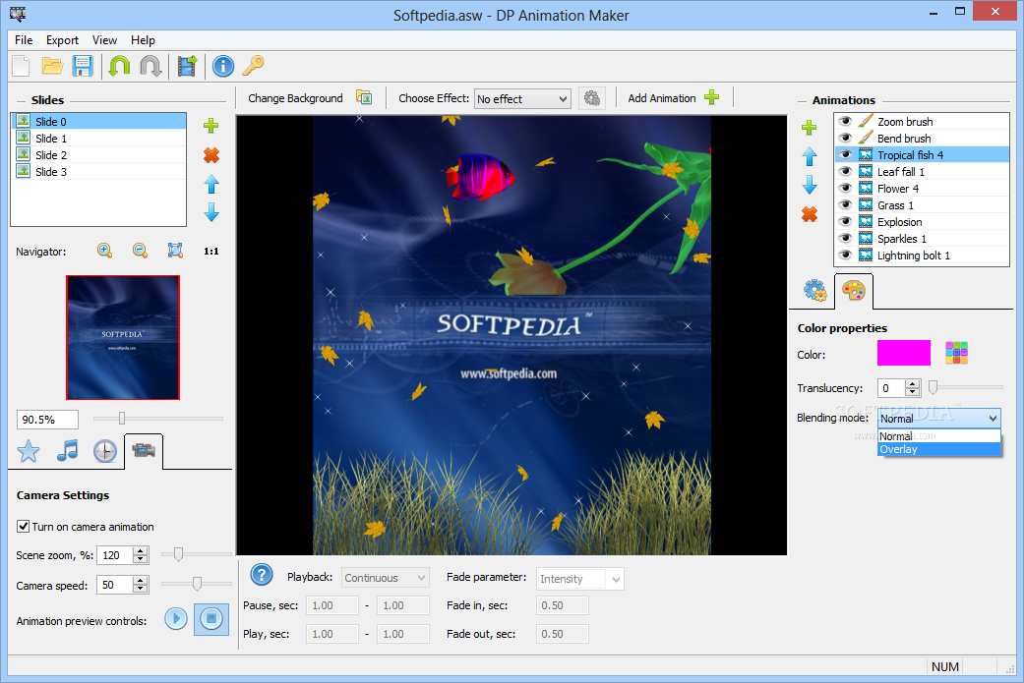1024x683 pixels.
Task: Toggle visibility of Explosion animation
Action: pyautogui.click(x=845, y=222)
